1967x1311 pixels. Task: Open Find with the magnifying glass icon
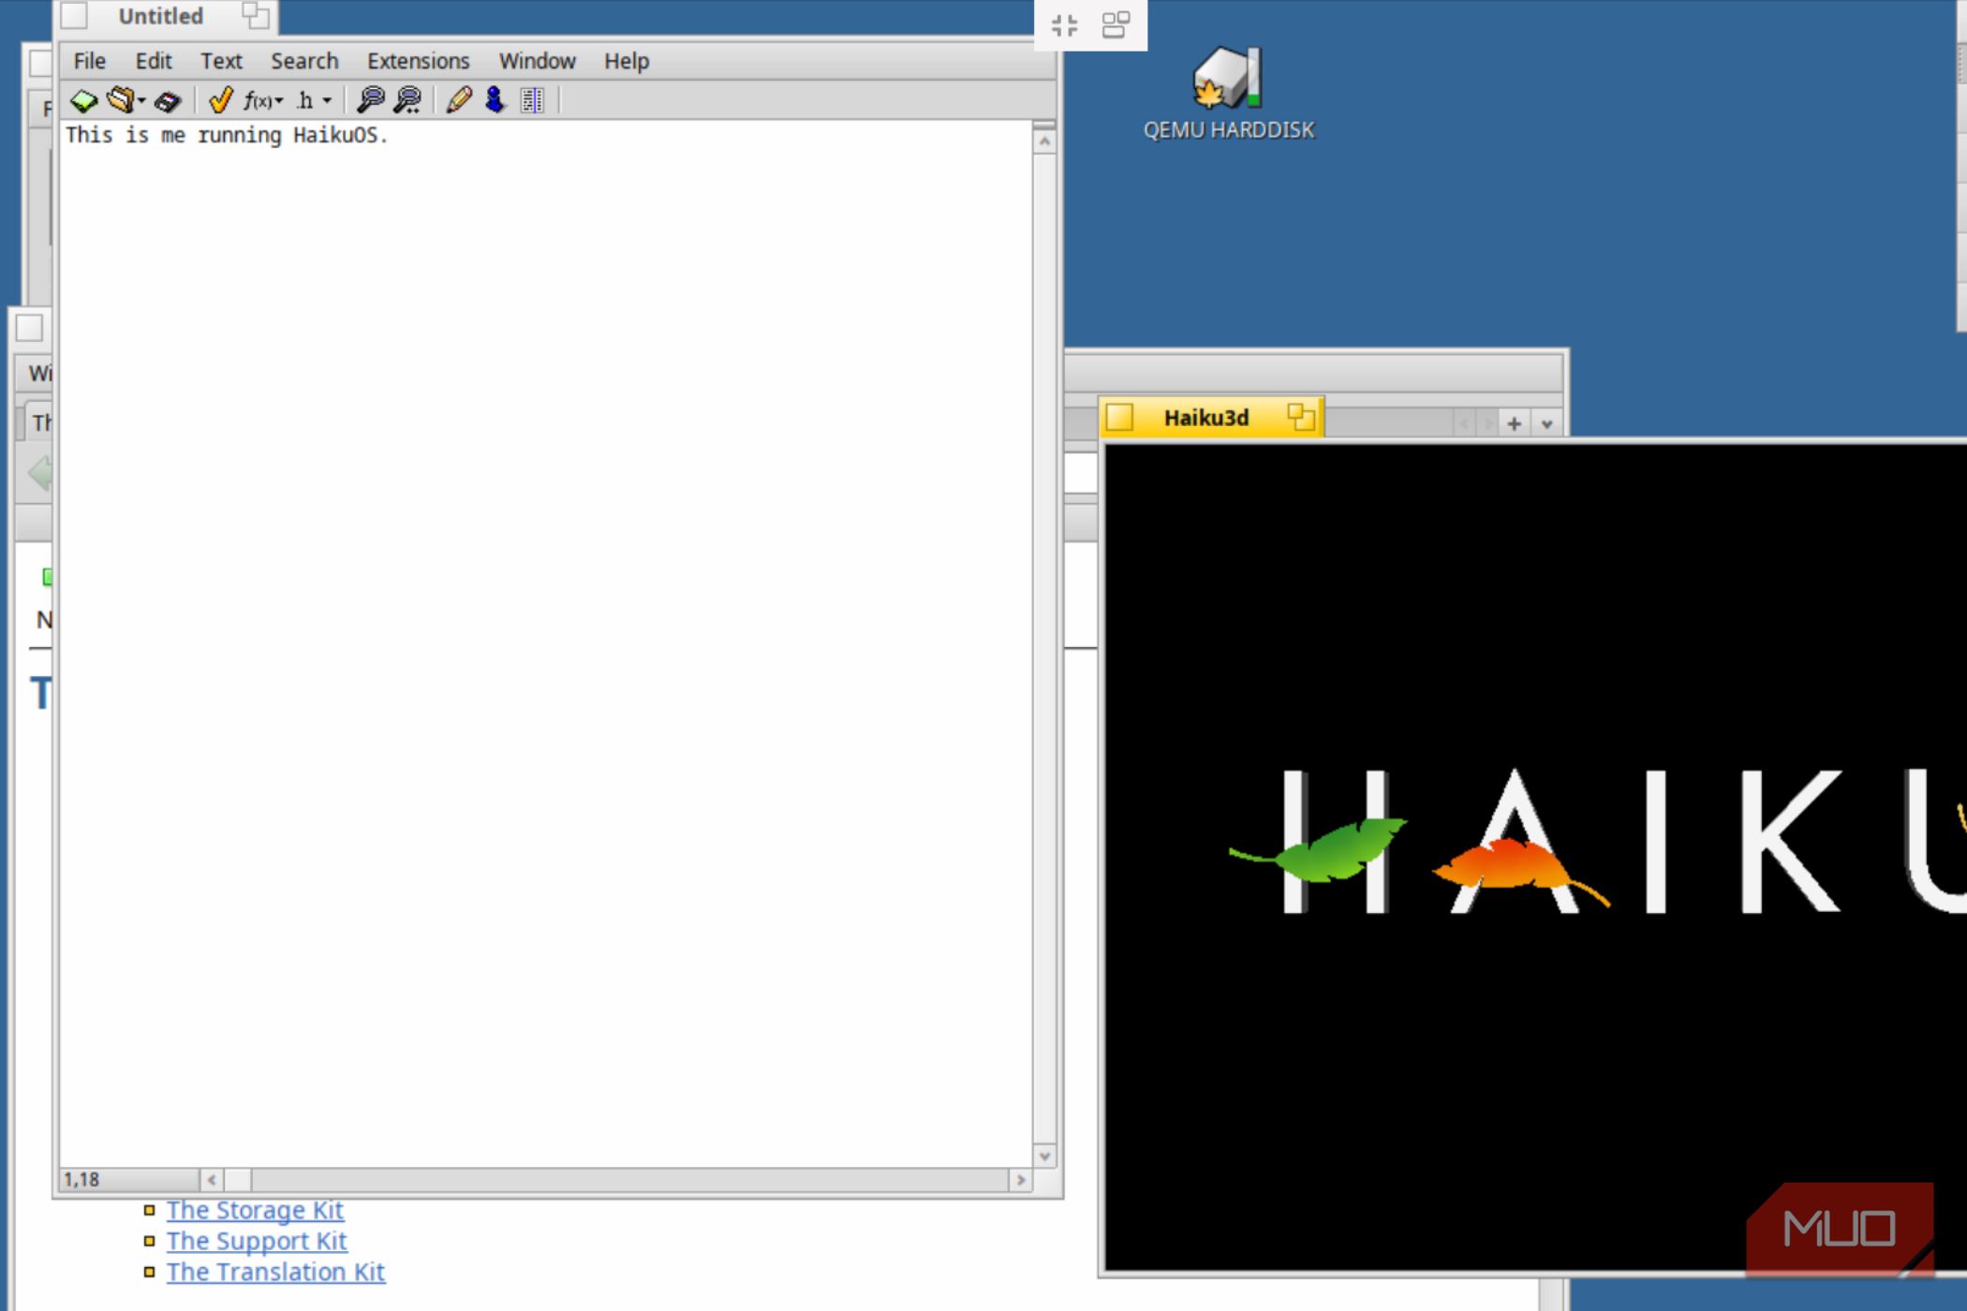[371, 100]
